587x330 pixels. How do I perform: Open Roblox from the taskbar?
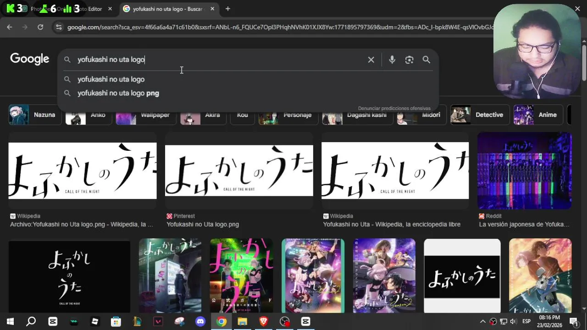(95, 321)
